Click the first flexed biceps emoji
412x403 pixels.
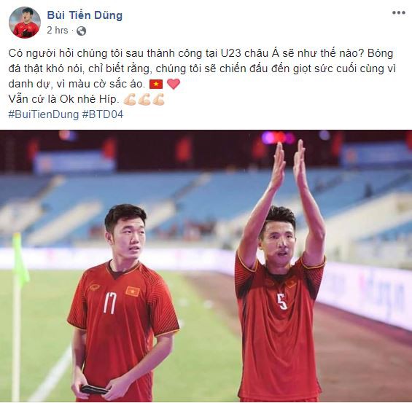coord(130,100)
